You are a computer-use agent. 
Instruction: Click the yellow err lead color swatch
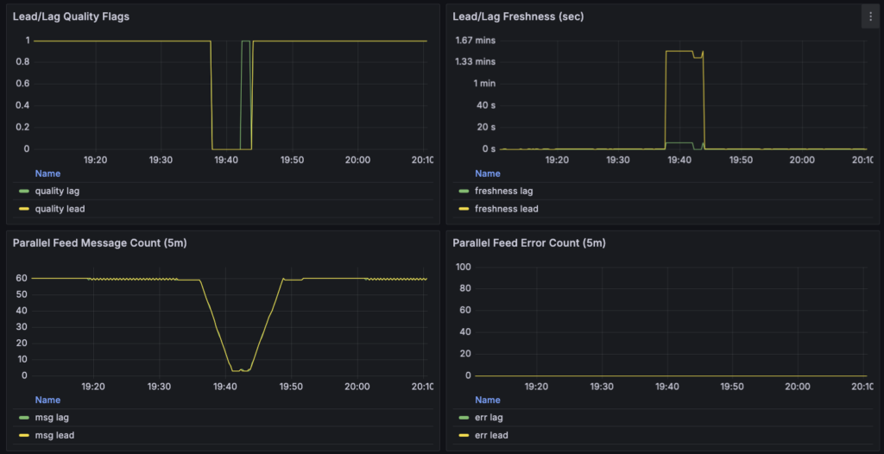tap(464, 436)
